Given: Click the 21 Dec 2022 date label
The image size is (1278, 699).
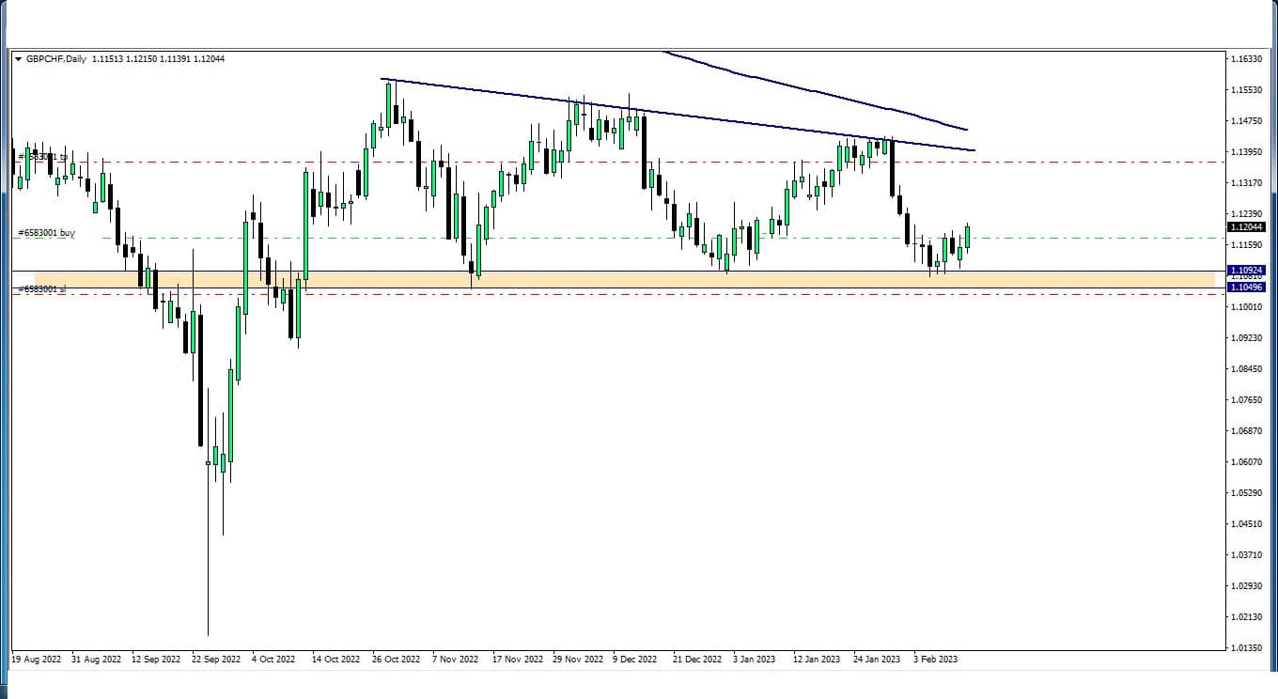Looking at the screenshot, I should 697,660.
